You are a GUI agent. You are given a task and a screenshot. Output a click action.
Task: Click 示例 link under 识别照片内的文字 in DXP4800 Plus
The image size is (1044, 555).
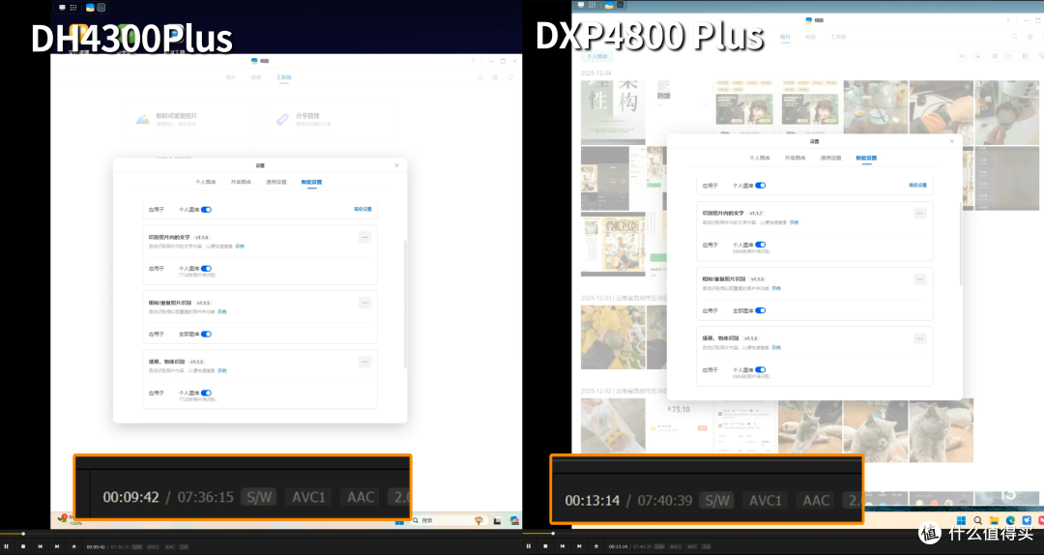[794, 222]
